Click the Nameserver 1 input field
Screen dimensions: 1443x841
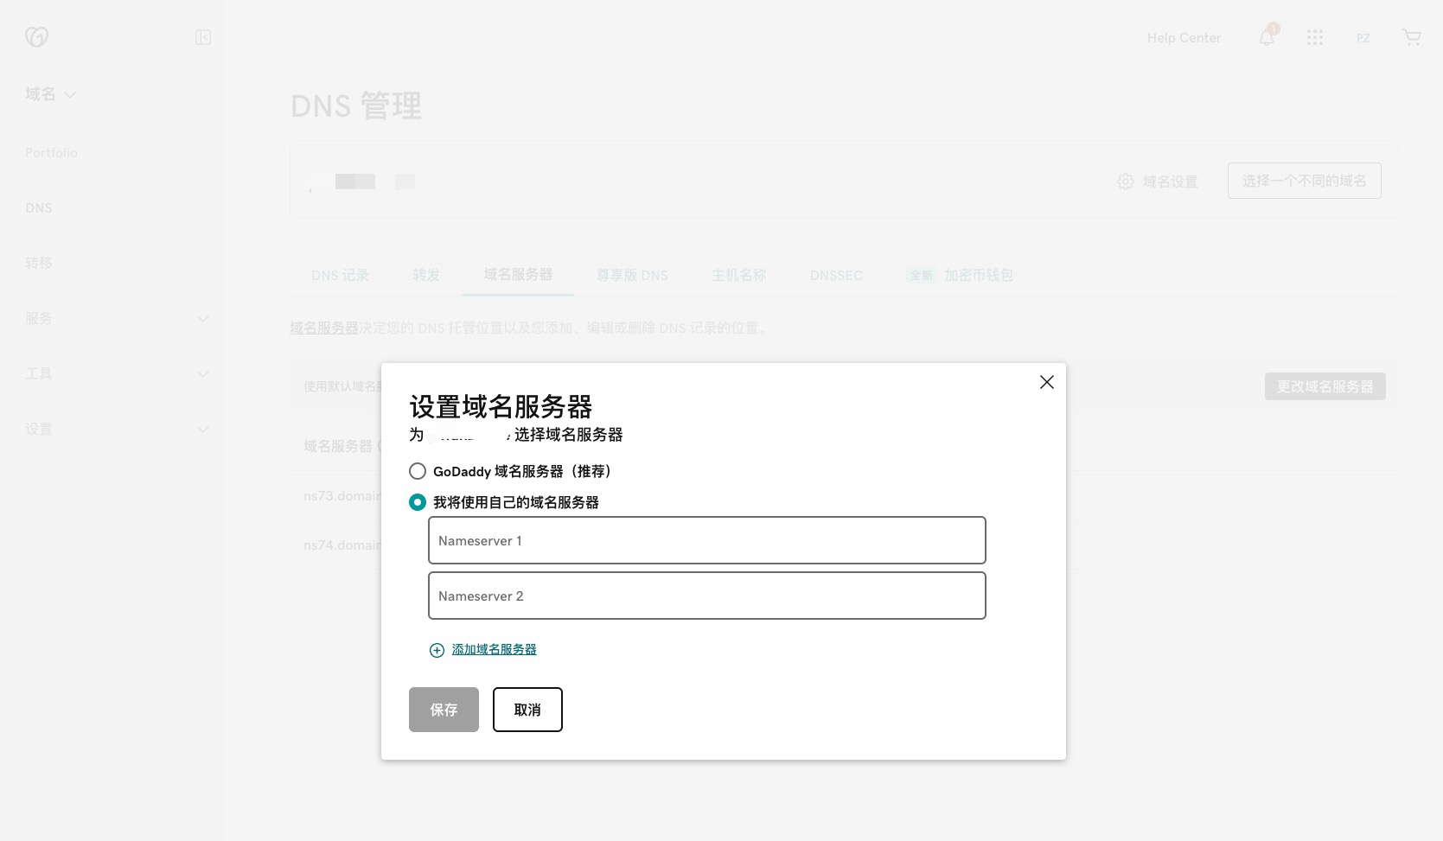point(706,540)
